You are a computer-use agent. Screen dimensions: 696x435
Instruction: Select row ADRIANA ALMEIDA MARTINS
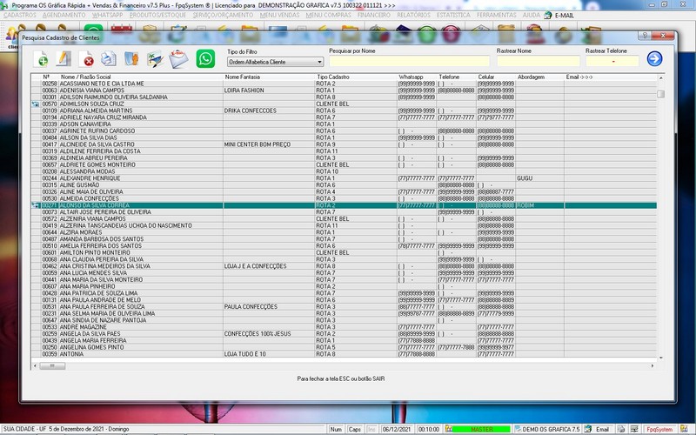coord(344,110)
